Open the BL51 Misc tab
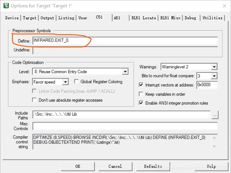Image resolution: width=231 pixels, height=173 pixels. click(x=170, y=18)
